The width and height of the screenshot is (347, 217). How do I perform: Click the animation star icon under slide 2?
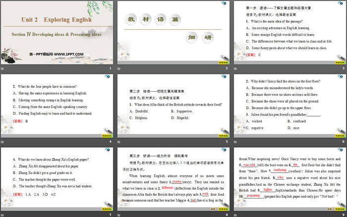[x=119, y=68]
